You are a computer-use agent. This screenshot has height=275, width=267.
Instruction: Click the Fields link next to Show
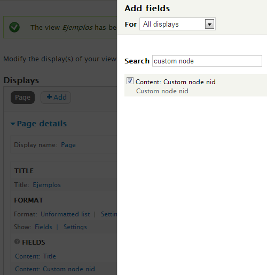coord(43,227)
